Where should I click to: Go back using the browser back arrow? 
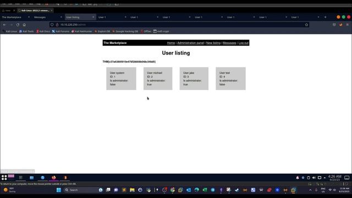[x=5, y=25]
